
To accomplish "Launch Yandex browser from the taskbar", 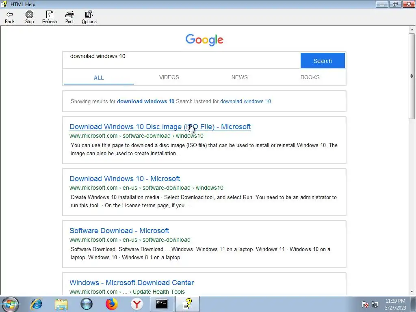I will 136,304.
